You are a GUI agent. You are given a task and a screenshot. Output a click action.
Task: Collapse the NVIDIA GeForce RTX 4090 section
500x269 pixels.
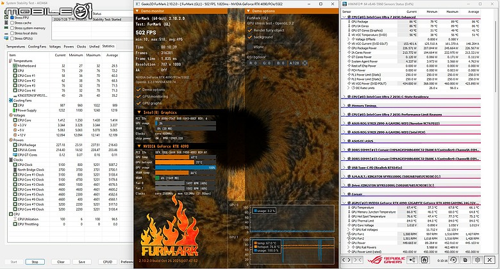point(139,146)
